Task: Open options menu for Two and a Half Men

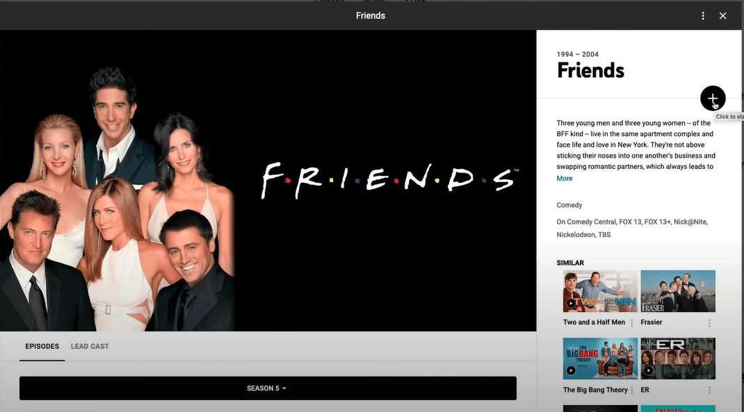Action: pos(631,323)
